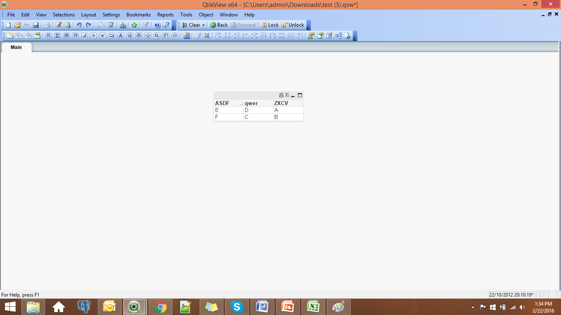Viewport: 561px width, 315px height.
Task: Open Help Topics question mark icon
Action: tap(157, 25)
